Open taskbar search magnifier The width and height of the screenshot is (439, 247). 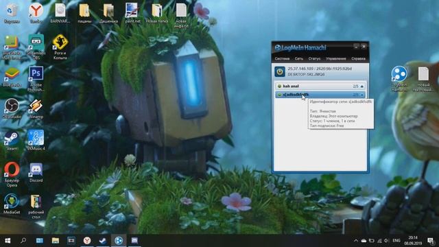(23, 241)
